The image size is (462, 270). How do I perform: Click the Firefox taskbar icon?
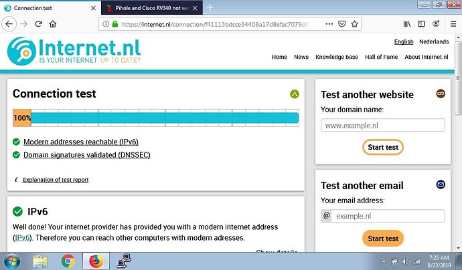pos(96,261)
